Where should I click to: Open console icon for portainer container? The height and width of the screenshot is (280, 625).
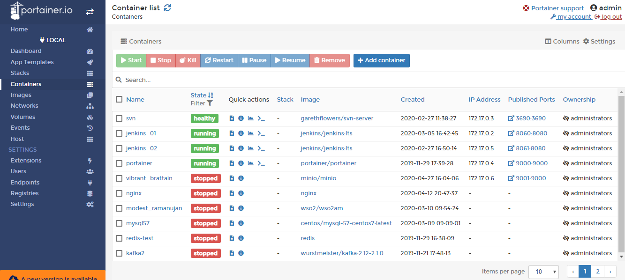pyautogui.click(x=261, y=163)
